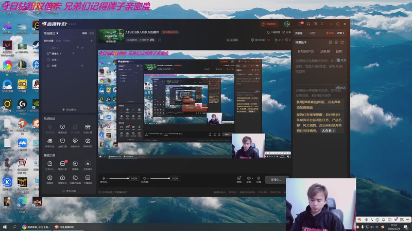This screenshot has height=231, width=412.
Task: Click the microphone 100% value field
Action: tap(134, 178)
